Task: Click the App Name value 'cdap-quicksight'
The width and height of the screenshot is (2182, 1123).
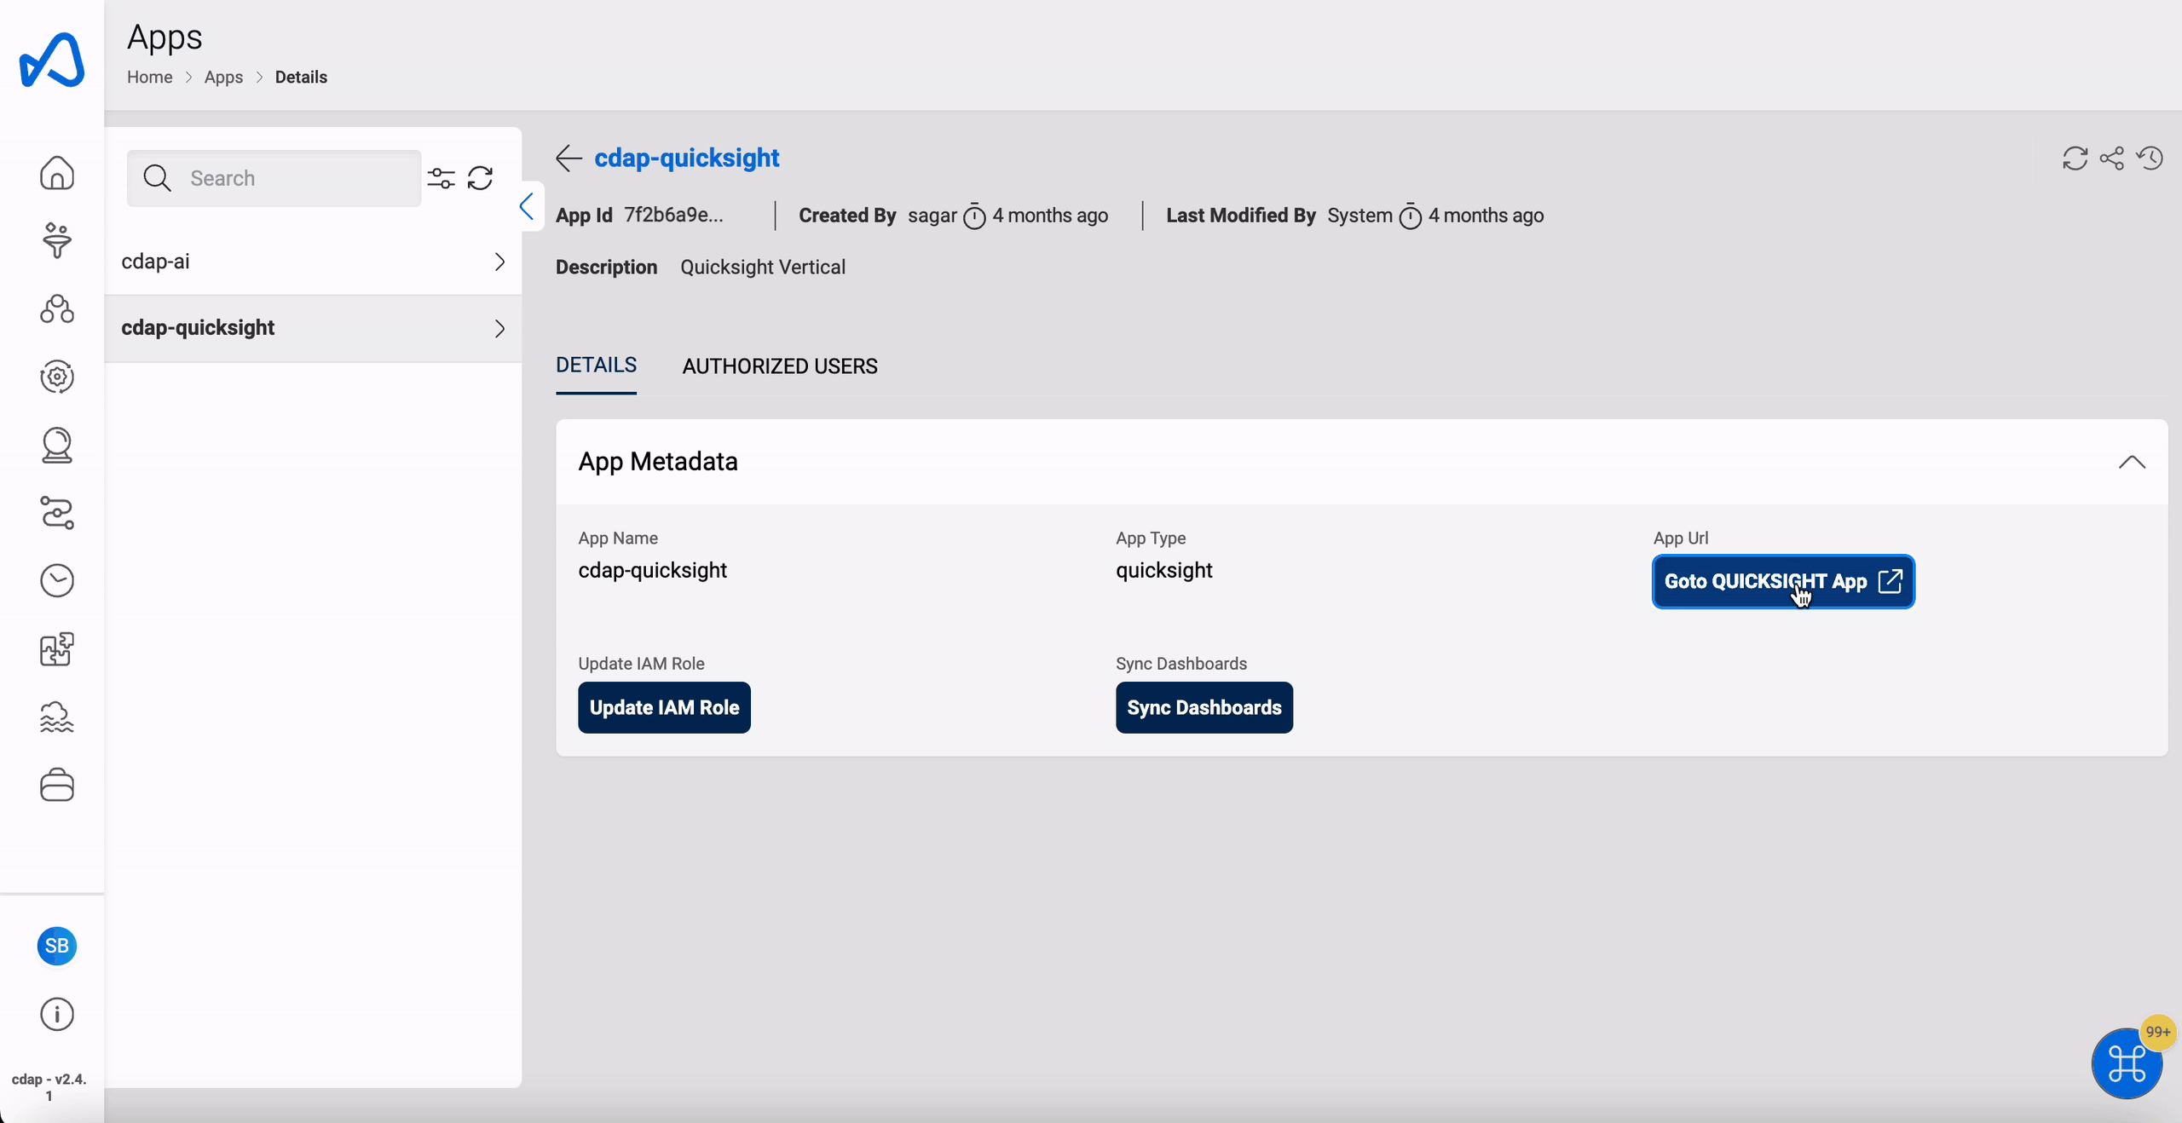Action: coord(652,570)
